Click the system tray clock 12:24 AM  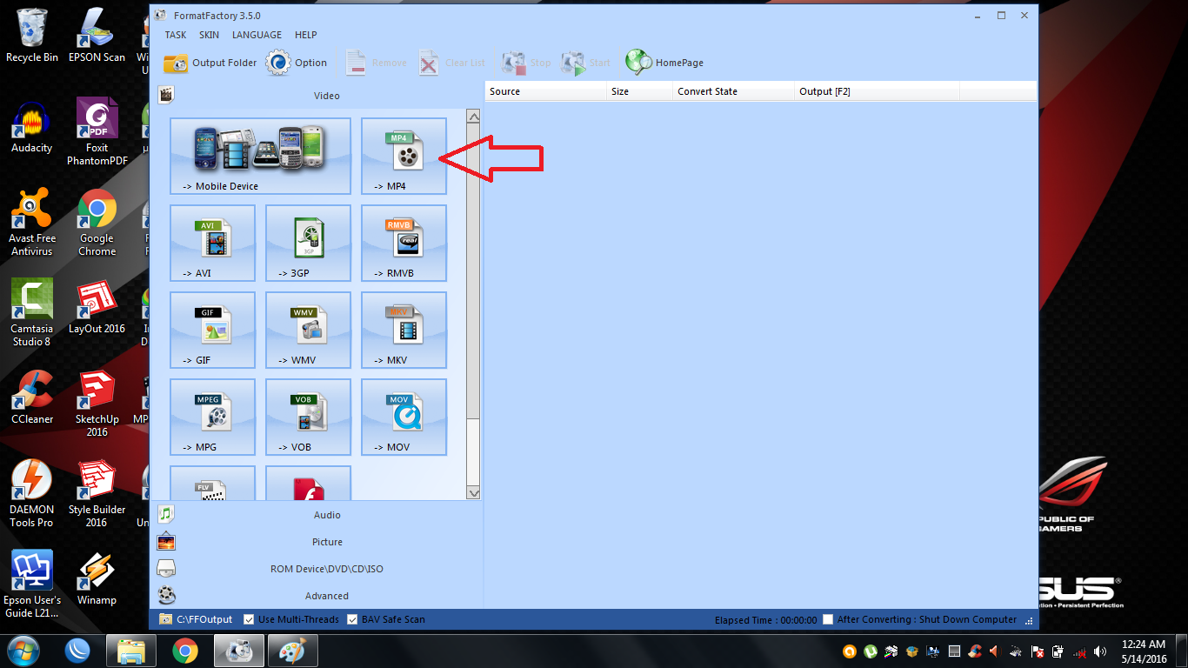[1144, 651]
